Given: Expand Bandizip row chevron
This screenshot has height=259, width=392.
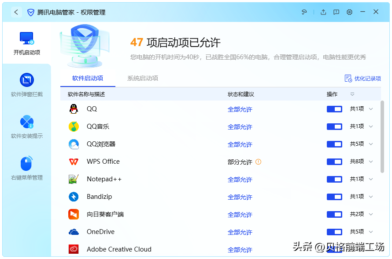Looking at the screenshot, I should 371,197.
